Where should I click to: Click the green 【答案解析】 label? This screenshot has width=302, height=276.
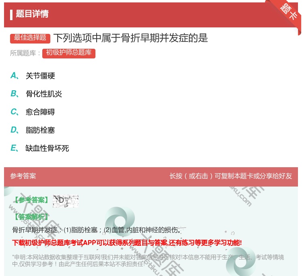(31, 217)
